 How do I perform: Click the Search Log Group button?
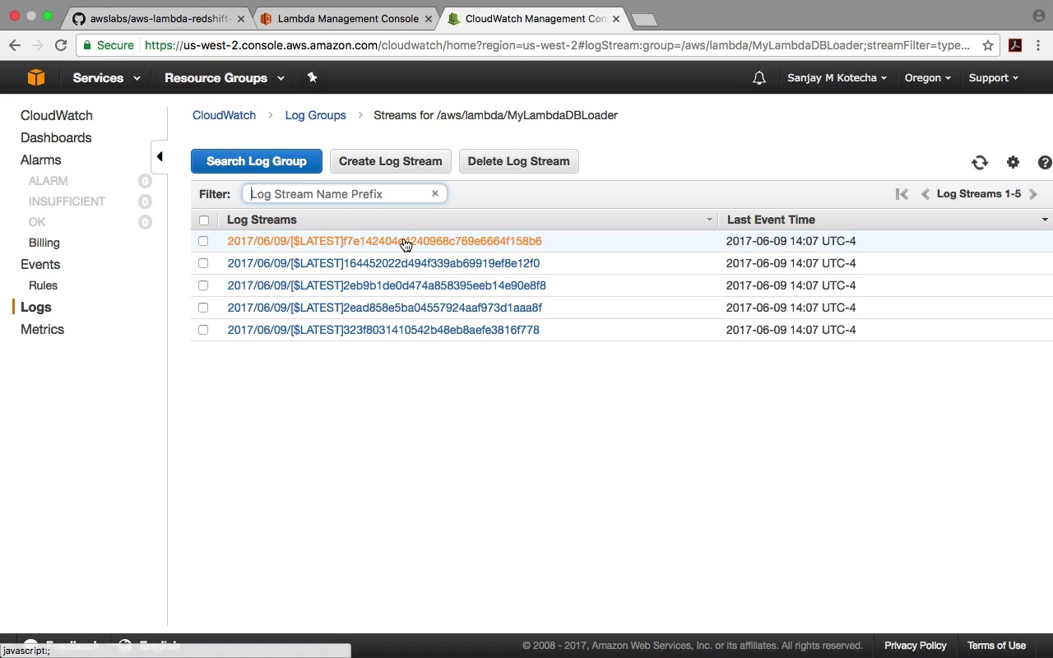pos(257,161)
